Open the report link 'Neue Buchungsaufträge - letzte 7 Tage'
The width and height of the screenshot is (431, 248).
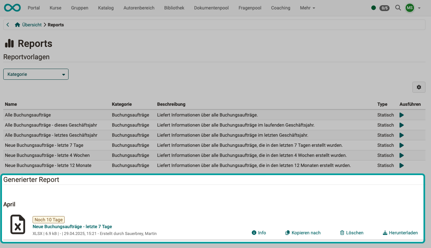72,226
